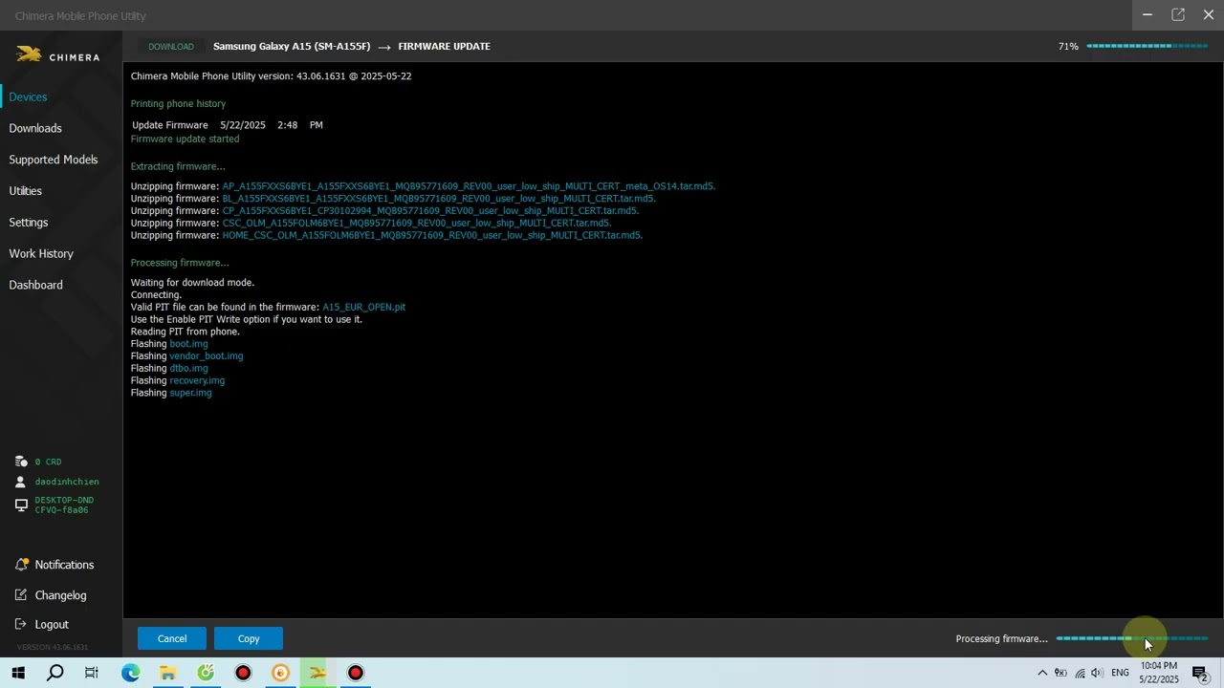Viewport: 1224px width, 688px height.
Task: Switch to Chimera via its taskbar icon
Action: click(x=317, y=673)
